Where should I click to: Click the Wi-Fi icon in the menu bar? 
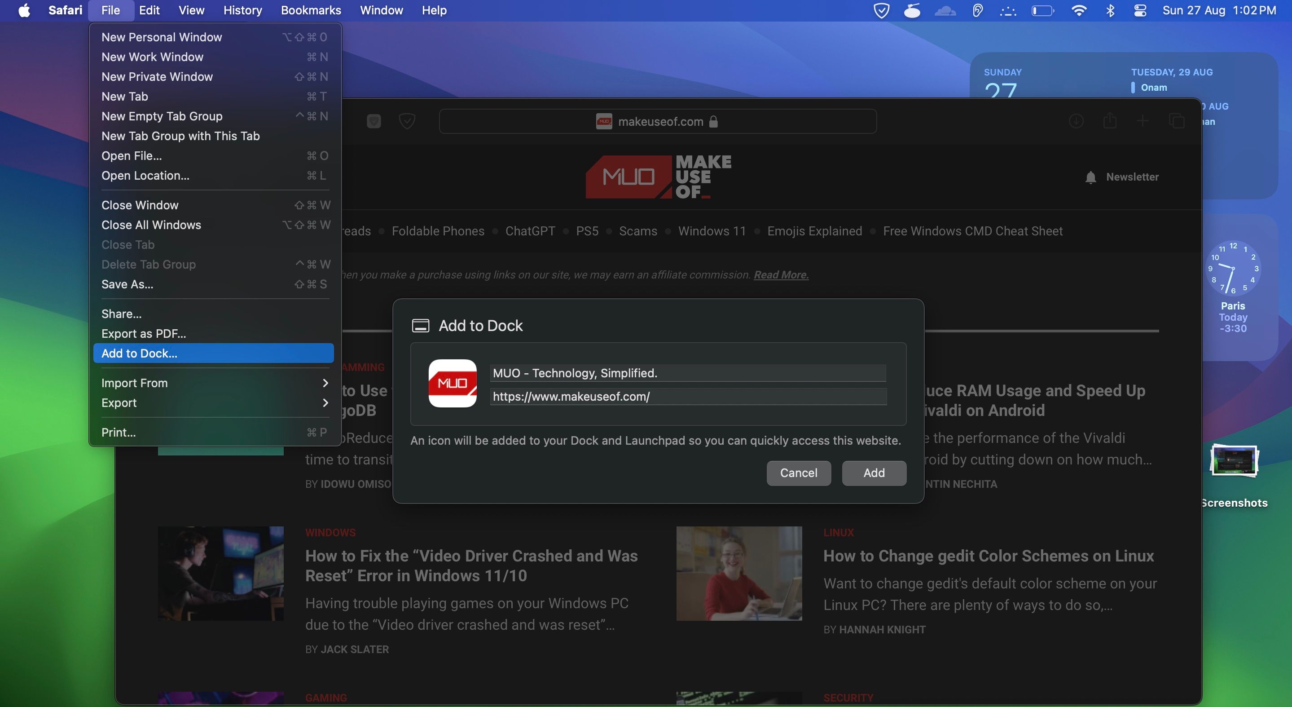click(x=1079, y=10)
